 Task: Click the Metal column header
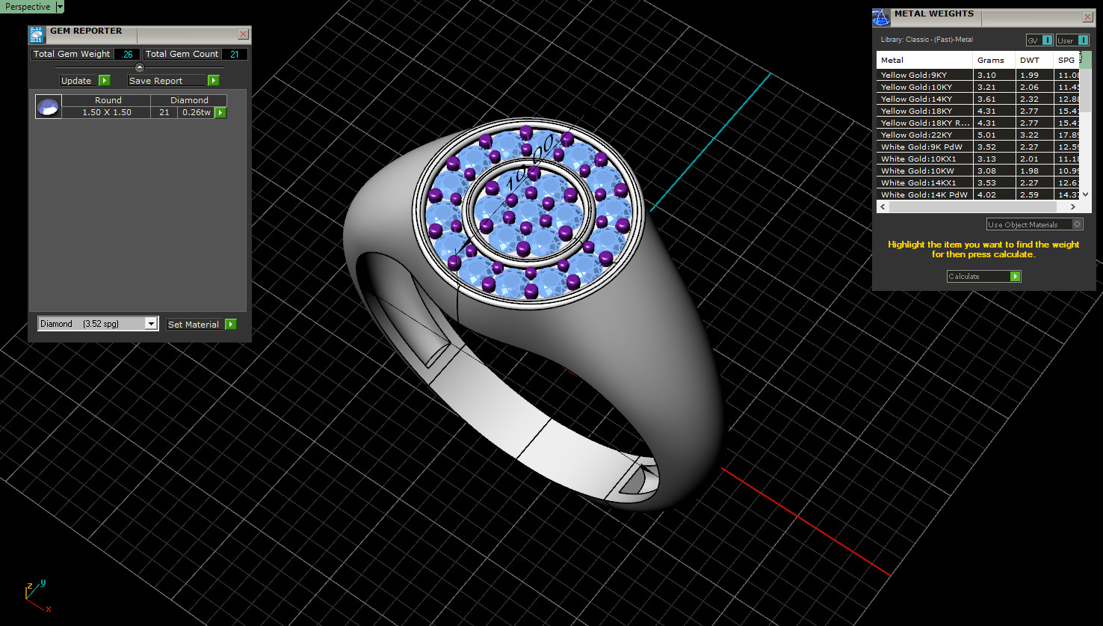pyautogui.click(x=924, y=60)
